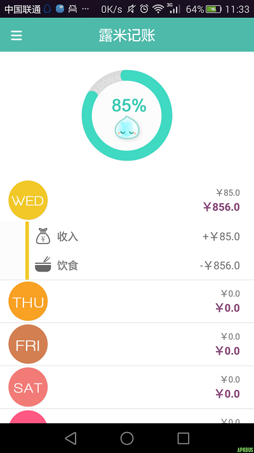Image resolution: width=254 pixels, height=453 pixels.
Task: Tap the recent apps square button
Action: click(183, 438)
